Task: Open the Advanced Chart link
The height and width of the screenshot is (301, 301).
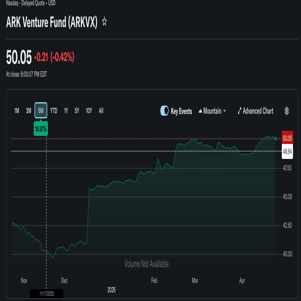Action: tap(258, 111)
